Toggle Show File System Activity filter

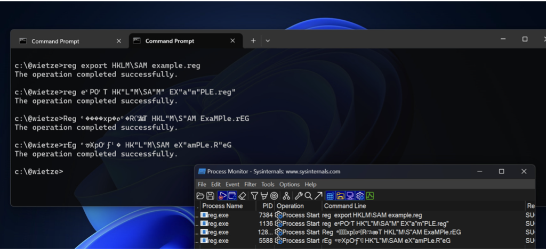tap(340, 196)
